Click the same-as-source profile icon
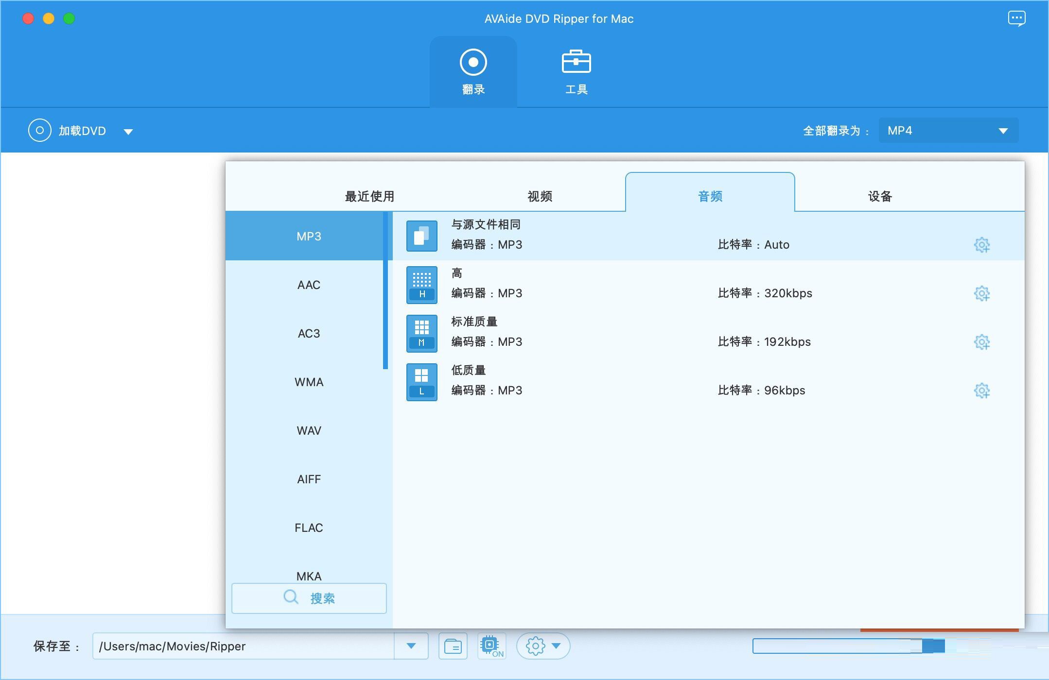The height and width of the screenshot is (680, 1049). (421, 236)
